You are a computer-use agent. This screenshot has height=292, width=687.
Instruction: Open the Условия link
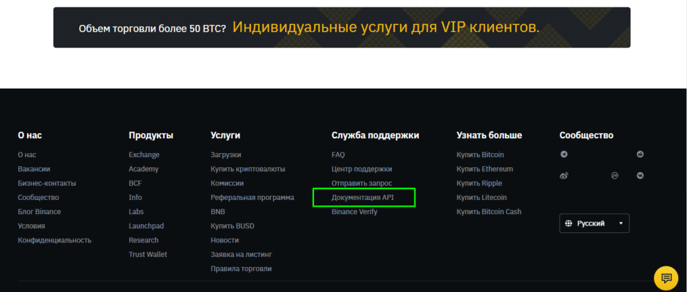(x=32, y=226)
